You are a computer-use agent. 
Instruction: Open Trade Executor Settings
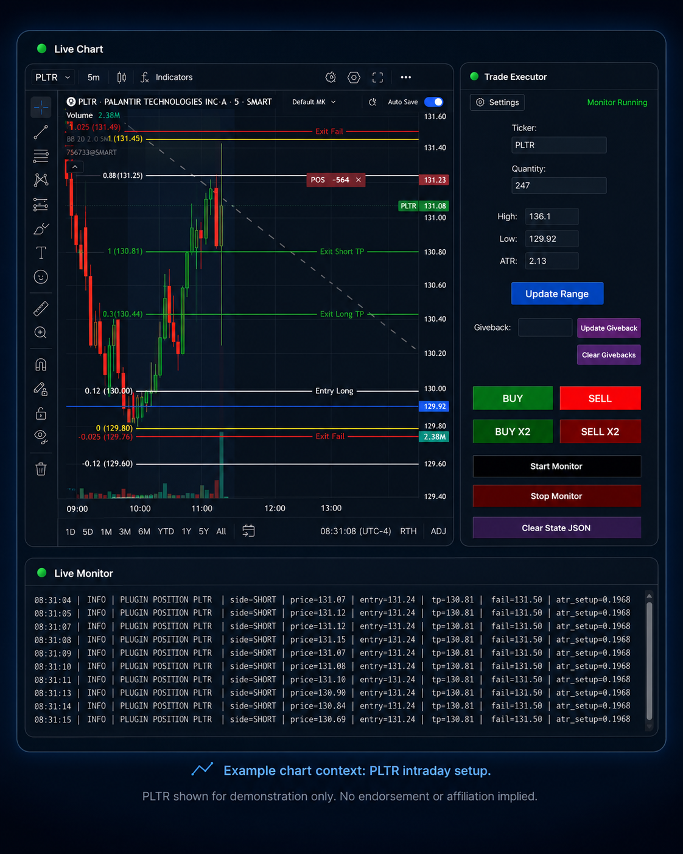[x=497, y=102]
